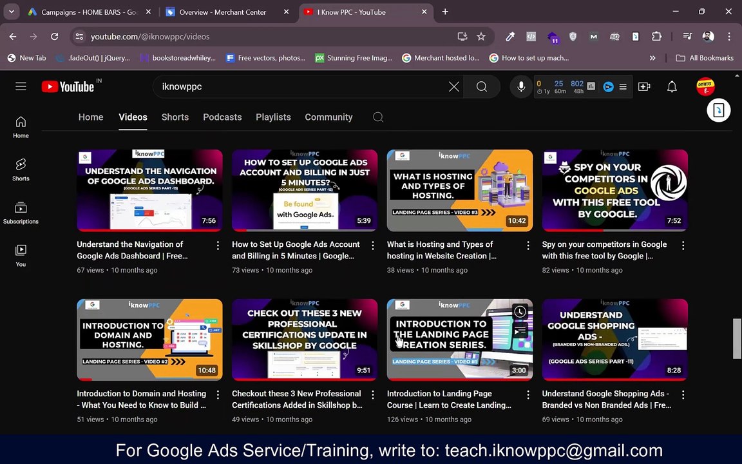Open Subscriptions in the sidebar
The image size is (742, 464).
click(x=21, y=213)
